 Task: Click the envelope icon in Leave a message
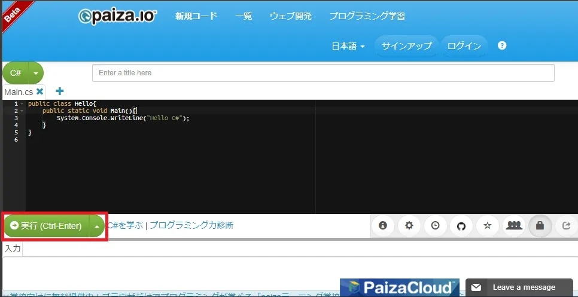[x=476, y=287]
